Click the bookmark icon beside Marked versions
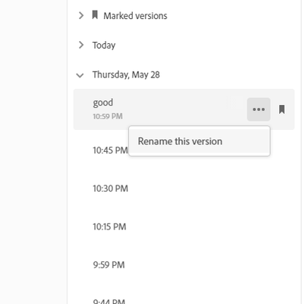302x304 pixels. click(95, 15)
